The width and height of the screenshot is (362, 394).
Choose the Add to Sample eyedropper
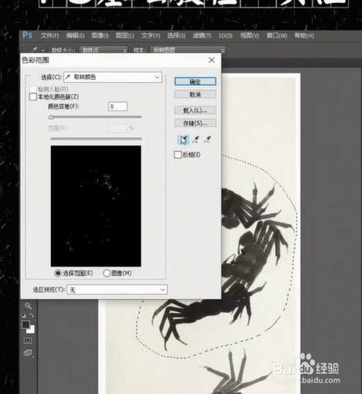pos(195,140)
